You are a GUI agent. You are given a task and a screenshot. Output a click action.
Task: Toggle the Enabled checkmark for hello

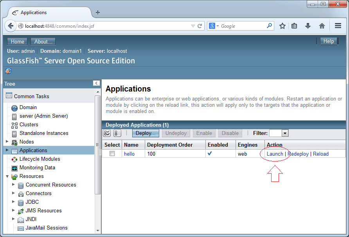pos(210,153)
